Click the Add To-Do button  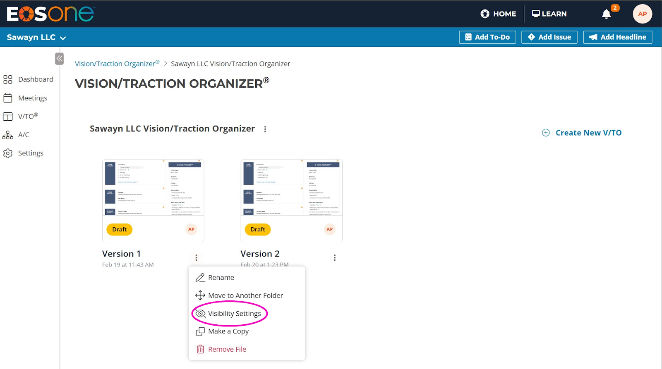[487, 37]
